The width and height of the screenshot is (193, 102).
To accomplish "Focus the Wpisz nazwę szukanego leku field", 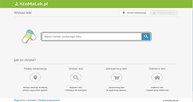I will 91,36.
